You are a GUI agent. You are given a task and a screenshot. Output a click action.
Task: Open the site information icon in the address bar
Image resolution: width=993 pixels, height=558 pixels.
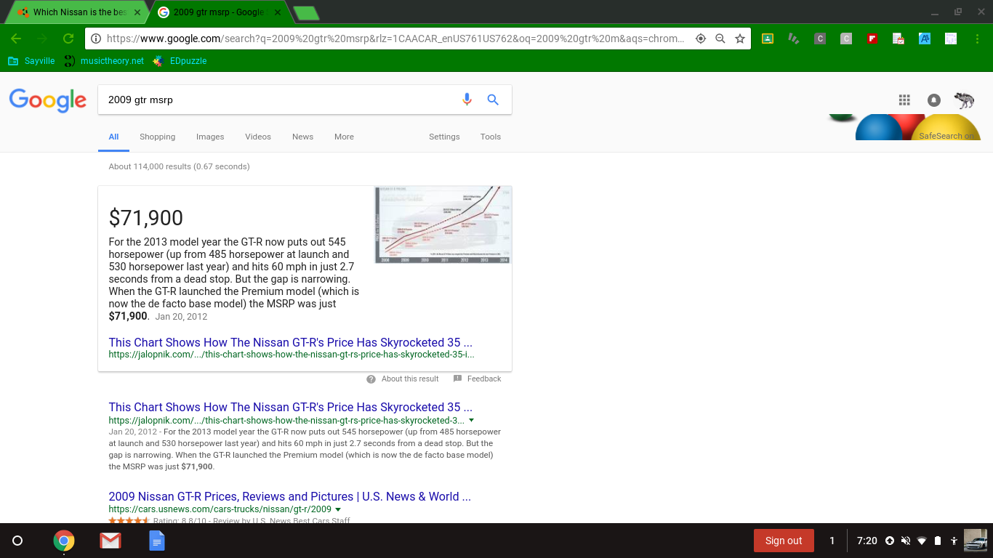click(96, 39)
